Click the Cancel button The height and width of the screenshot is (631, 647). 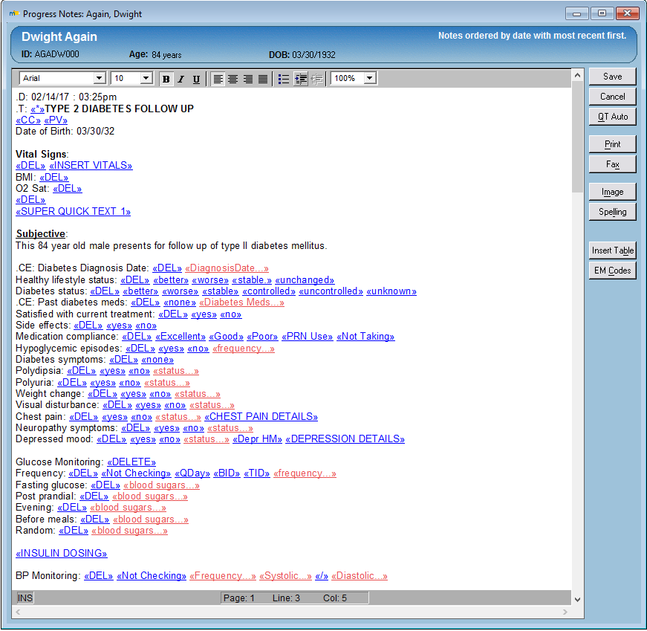coord(612,97)
